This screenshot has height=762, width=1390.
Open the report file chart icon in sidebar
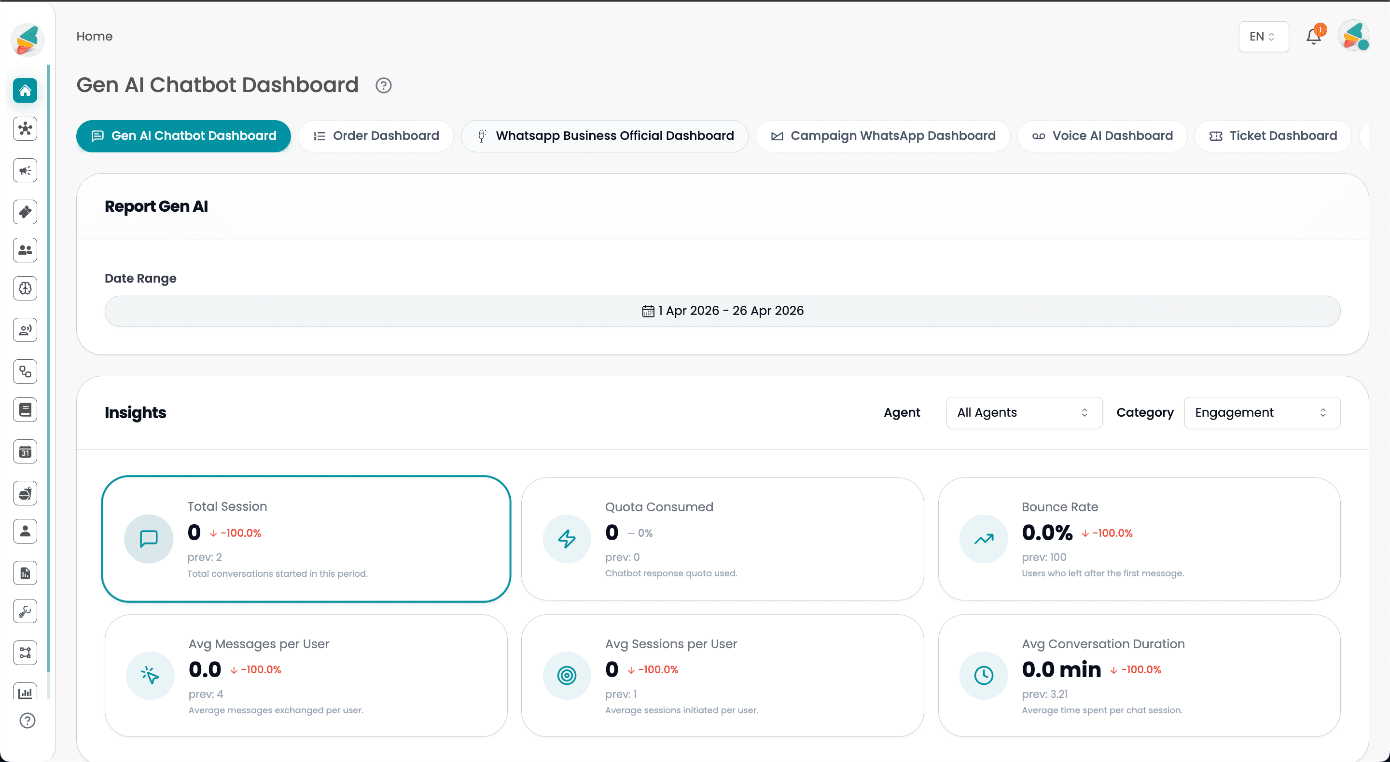pos(26,573)
